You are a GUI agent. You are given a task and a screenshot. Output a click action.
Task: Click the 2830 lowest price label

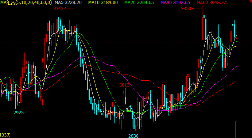(x=133, y=136)
